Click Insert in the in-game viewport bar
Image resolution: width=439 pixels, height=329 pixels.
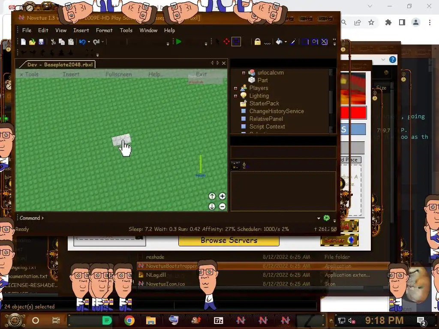coord(71,74)
